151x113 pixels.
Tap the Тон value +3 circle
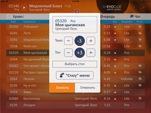point(80,53)
